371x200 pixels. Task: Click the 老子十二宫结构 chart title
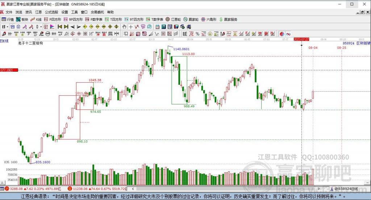point(30,43)
